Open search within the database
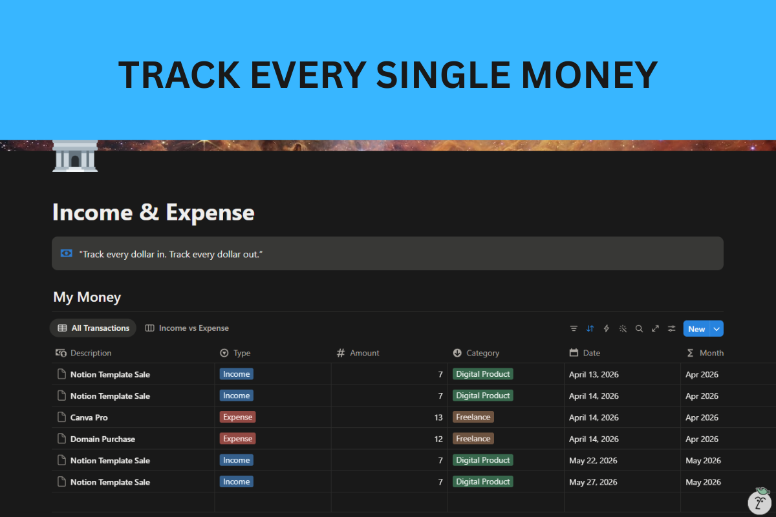The height and width of the screenshot is (517, 776). pos(639,328)
